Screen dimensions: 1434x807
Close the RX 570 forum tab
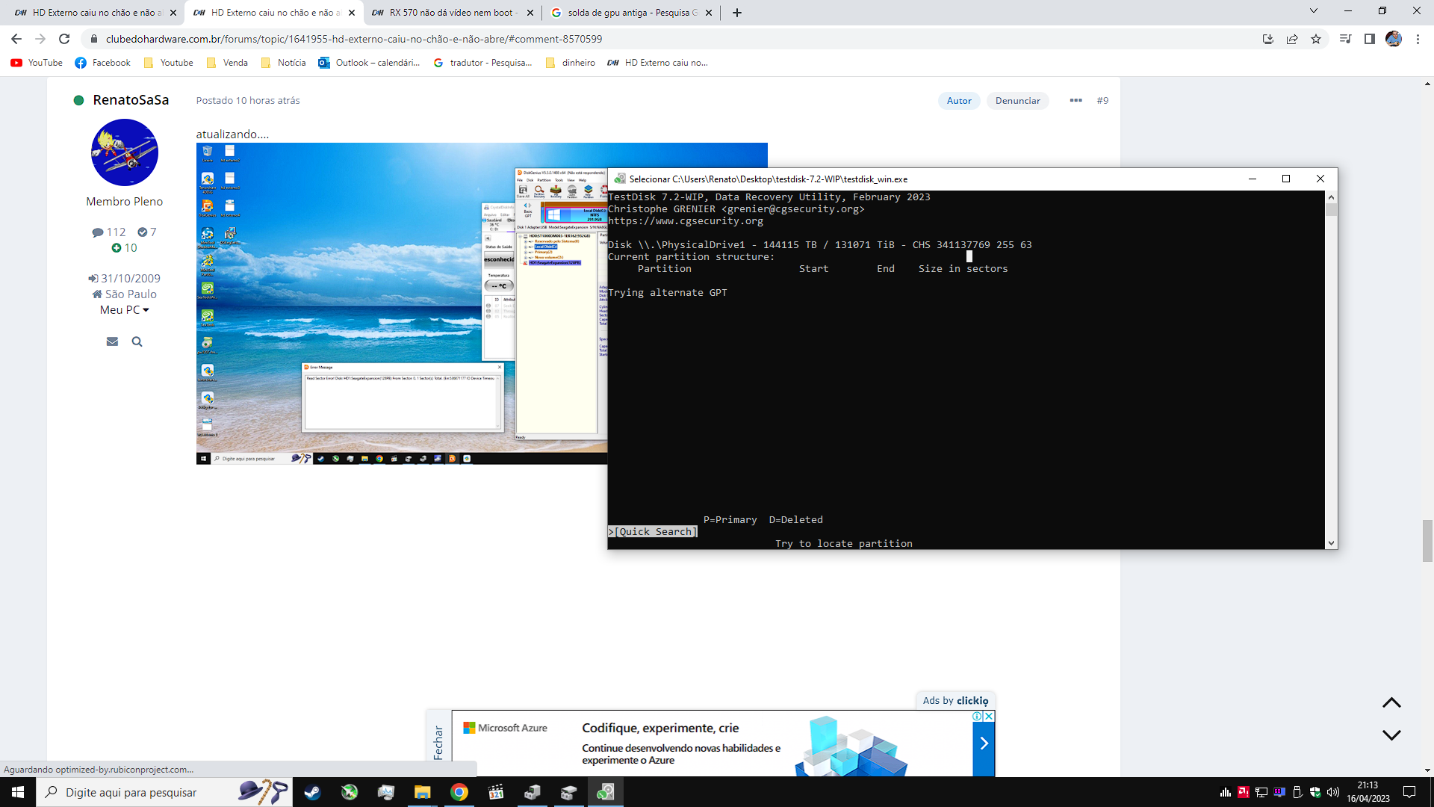(530, 13)
